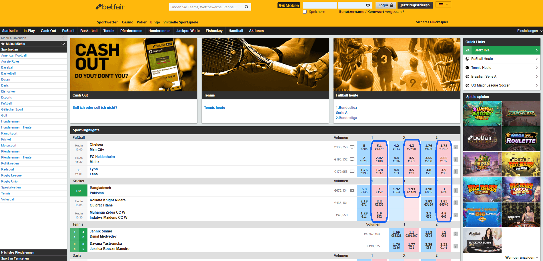Image resolution: width=543 pixels, height=261 pixels.
Task: Go to the Pferderennen tab
Action: click(x=131, y=31)
